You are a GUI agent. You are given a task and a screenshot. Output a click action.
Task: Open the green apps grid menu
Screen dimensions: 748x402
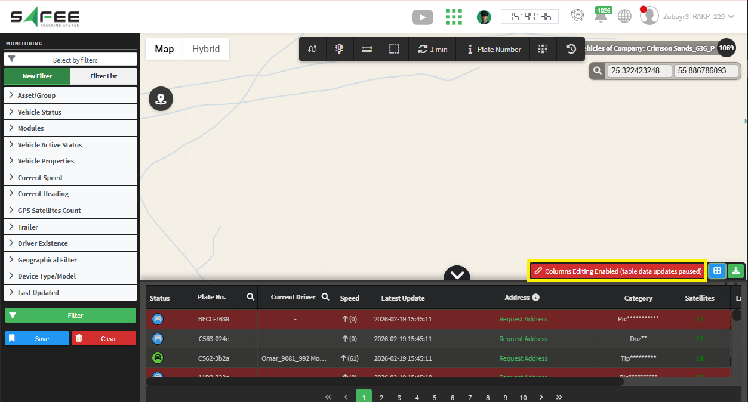point(454,17)
